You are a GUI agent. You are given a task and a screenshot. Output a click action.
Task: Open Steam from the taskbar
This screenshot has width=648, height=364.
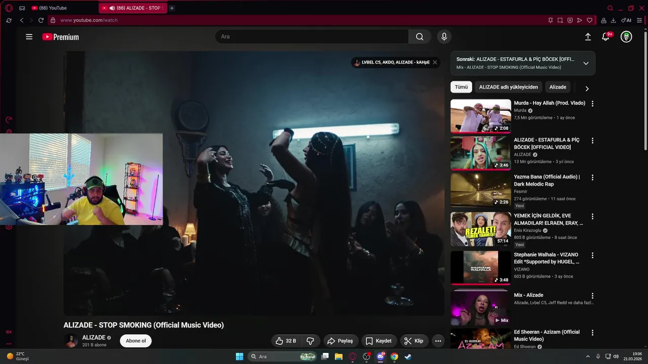pos(408,356)
